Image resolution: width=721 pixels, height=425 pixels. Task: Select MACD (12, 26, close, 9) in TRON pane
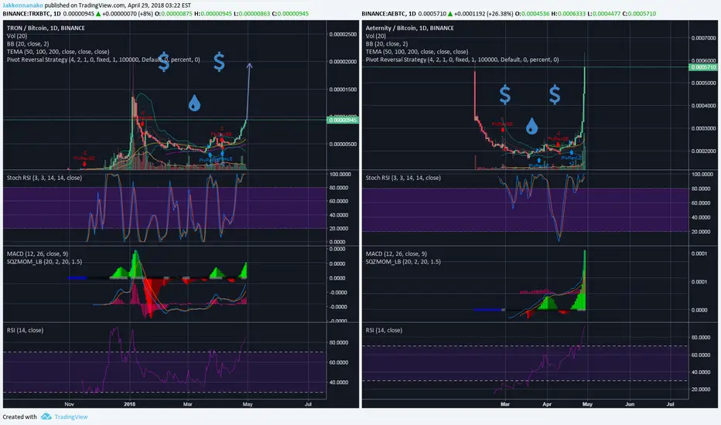(x=37, y=253)
